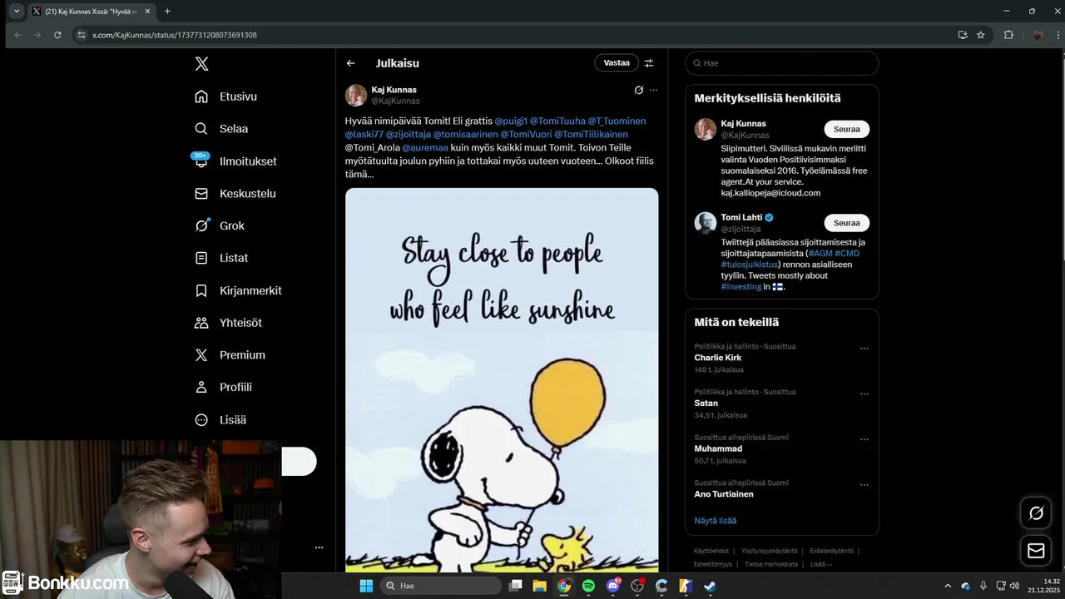Open the @TomiTiilikainen mention
The height and width of the screenshot is (599, 1065).
click(591, 135)
